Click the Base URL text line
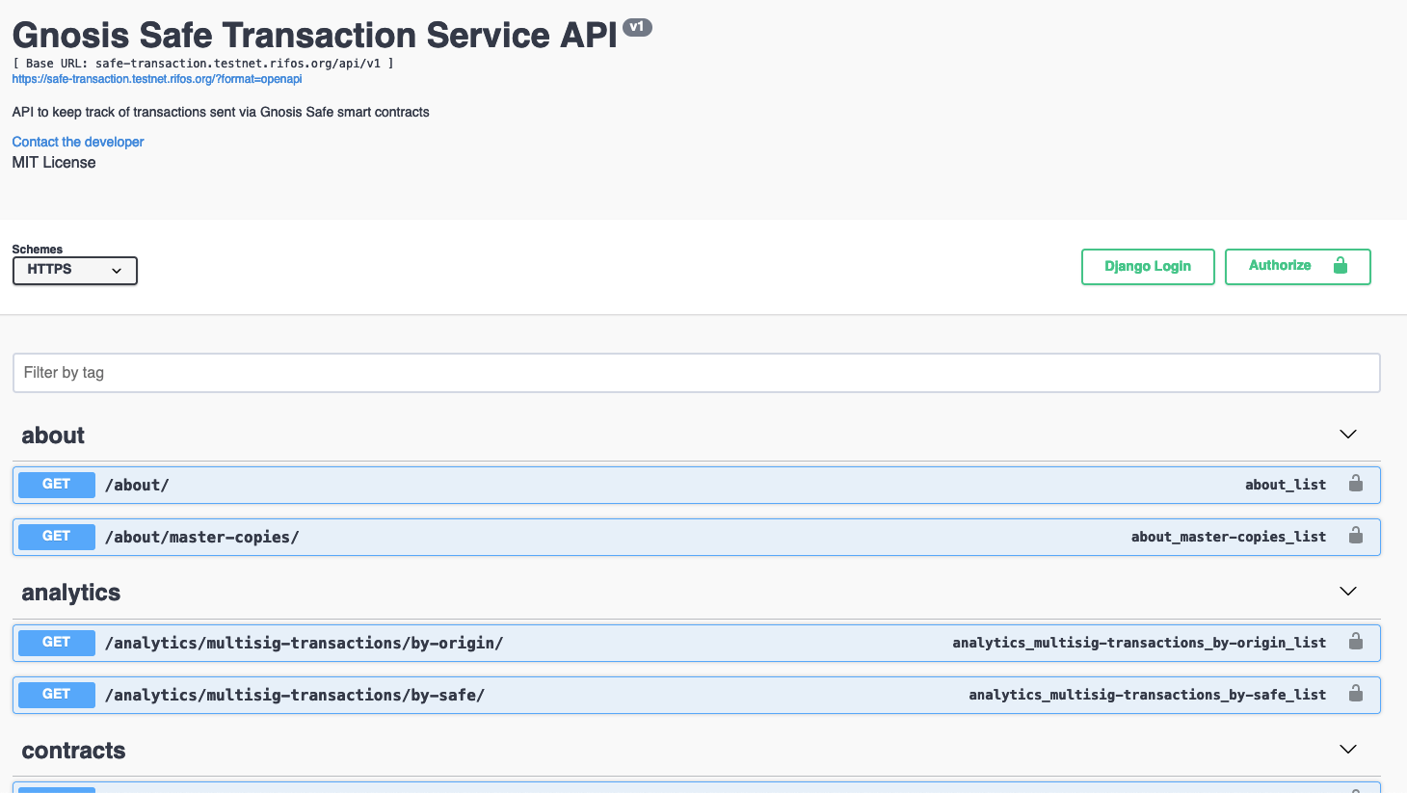Screen dimensions: 1407x793 [x=203, y=64]
